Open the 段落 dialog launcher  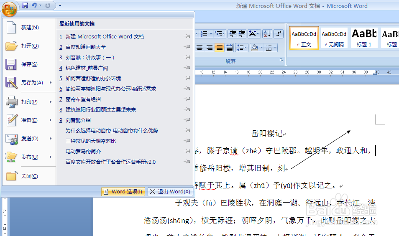click(x=281, y=60)
